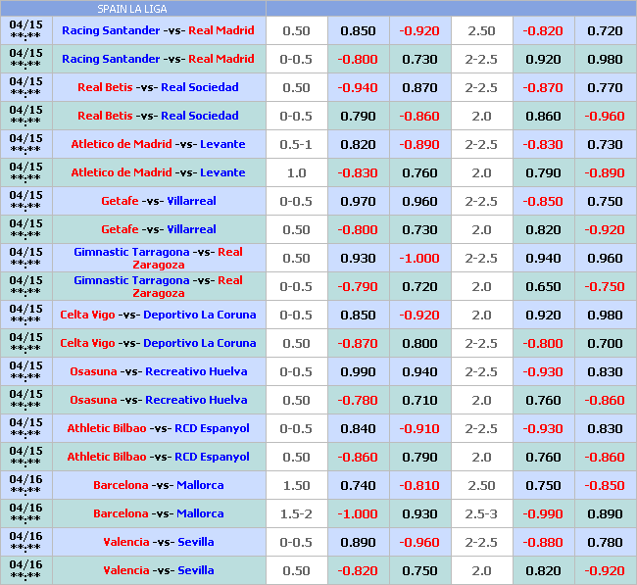Viewport: 637px width, 585px height.
Task: Click the 0.870 odds for Real Sociedad
Action: (x=420, y=87)
